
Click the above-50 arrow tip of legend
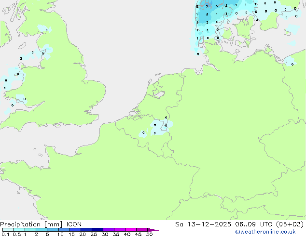[153, 230]
